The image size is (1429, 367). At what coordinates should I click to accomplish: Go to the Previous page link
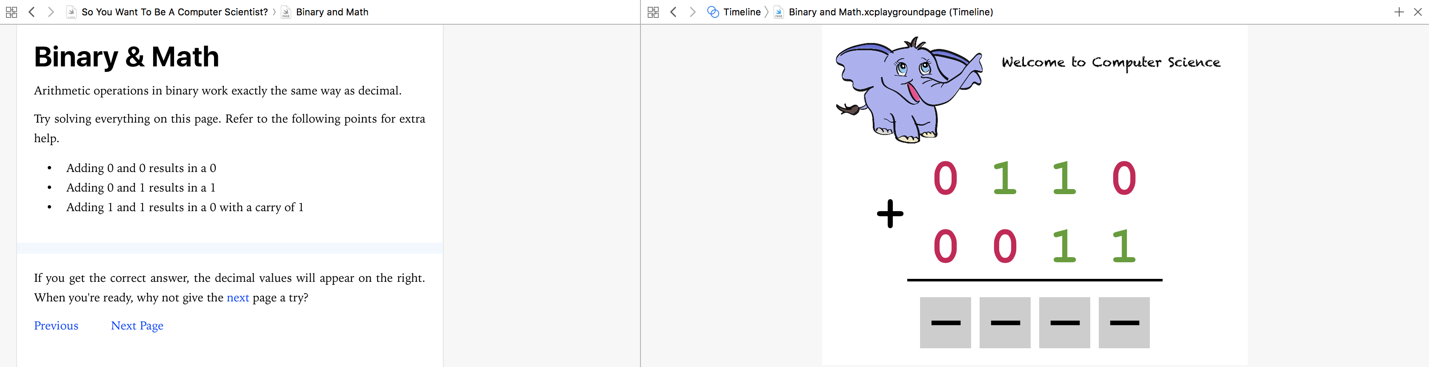click(56, 326)
